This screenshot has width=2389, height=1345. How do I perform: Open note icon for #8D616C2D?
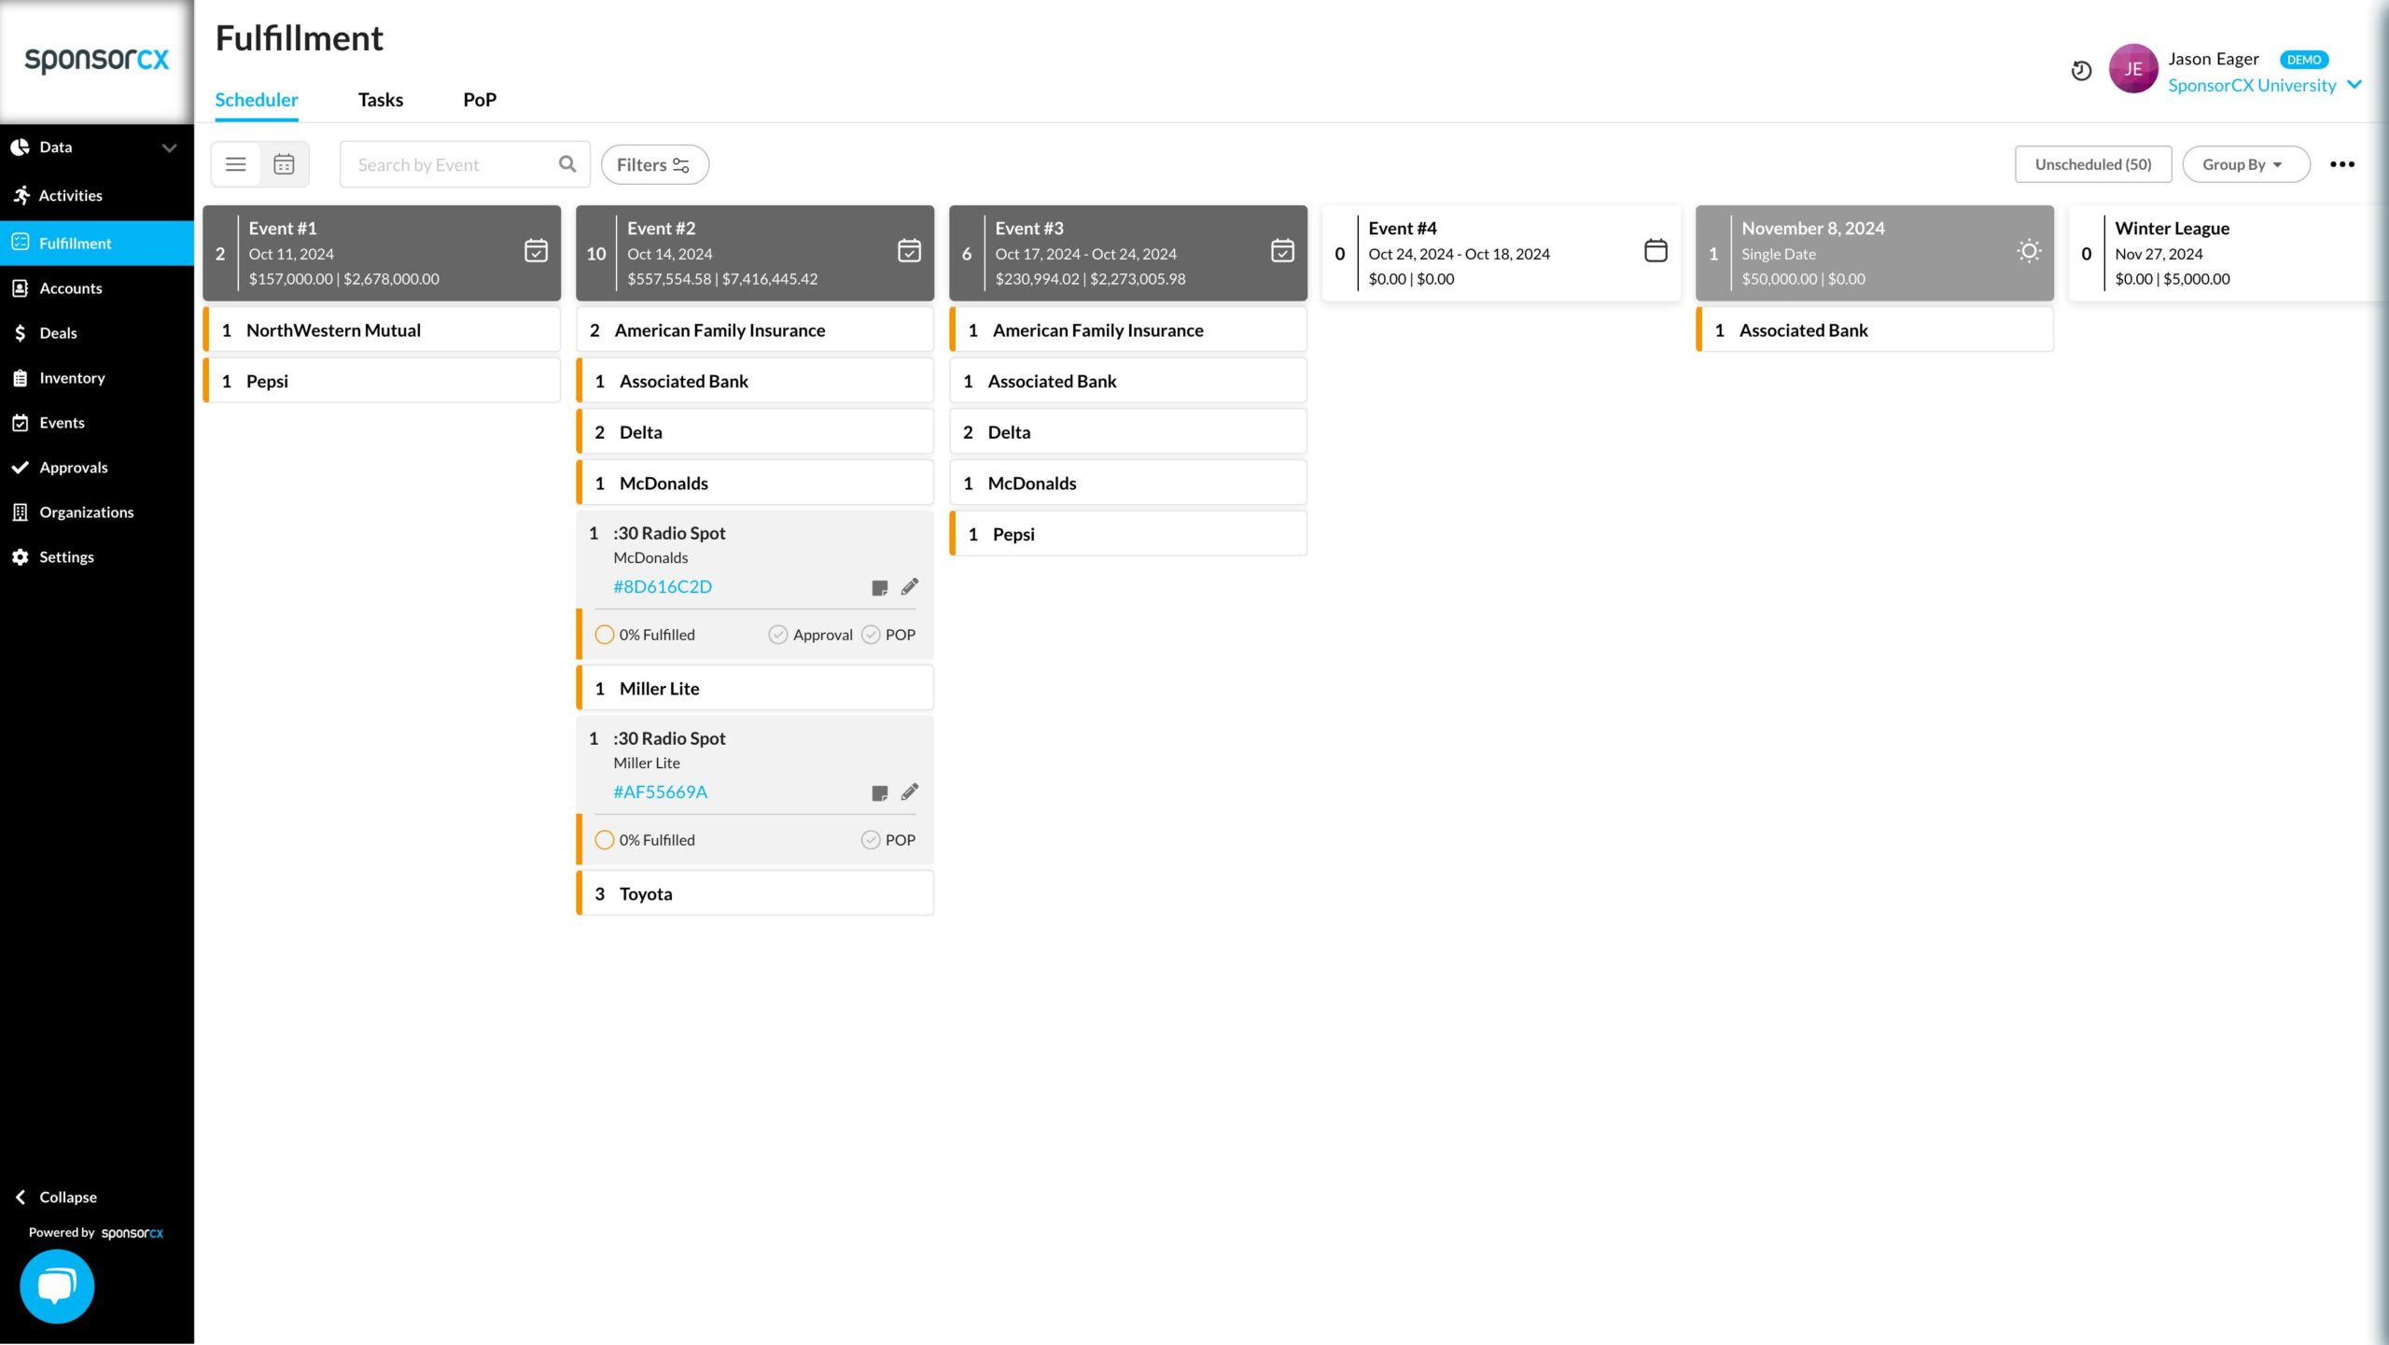tap(879, 587)
